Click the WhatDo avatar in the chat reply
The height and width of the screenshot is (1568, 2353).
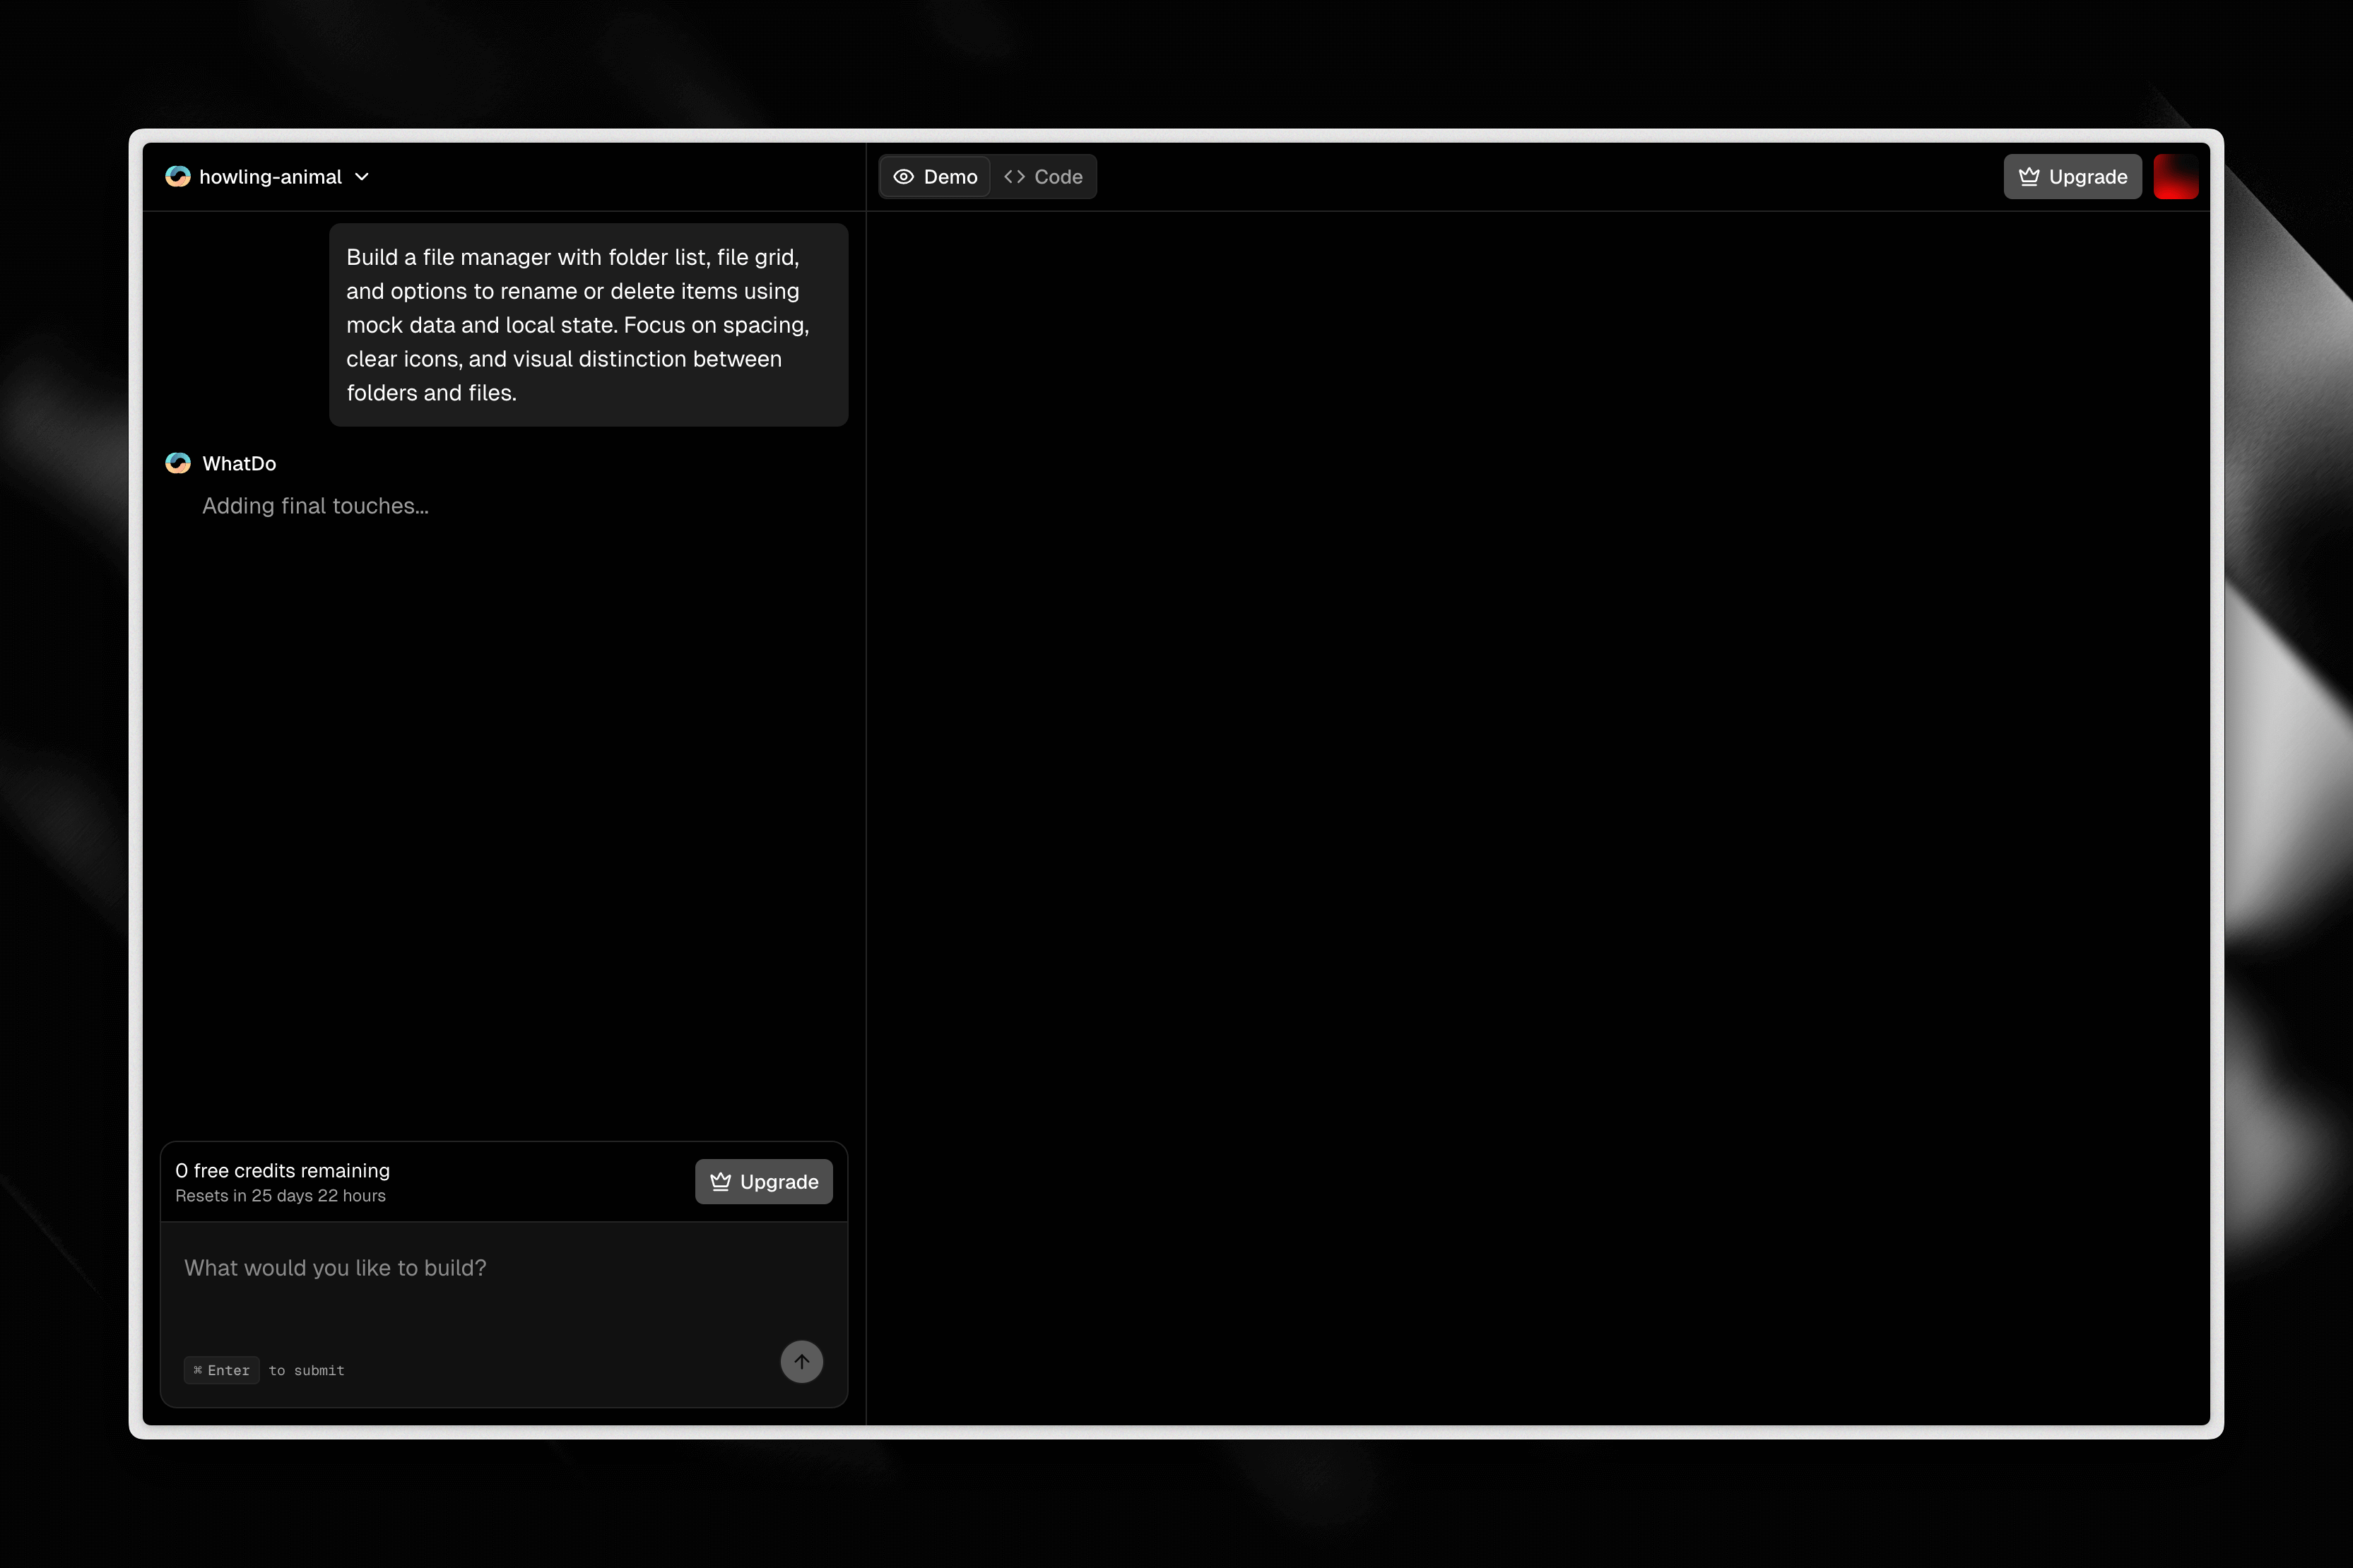(x=178, y=463)
